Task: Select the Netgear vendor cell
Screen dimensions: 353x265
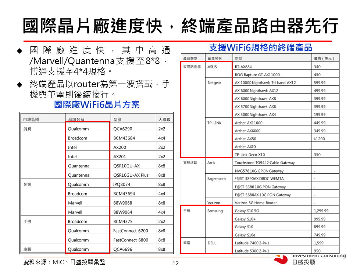Action: pos(214,83)
